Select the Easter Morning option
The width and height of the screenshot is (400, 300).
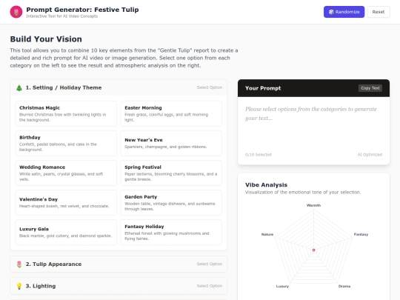[x=171, y=113]
